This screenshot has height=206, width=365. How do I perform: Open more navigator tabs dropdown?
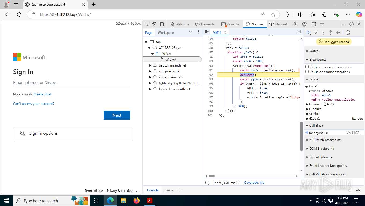tap(190, 32)
